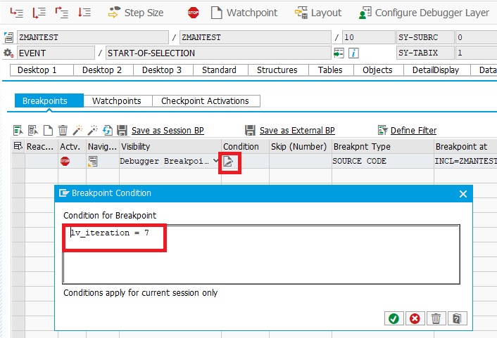This screenshot has width=497, height=338.
Task: Click the Define Filter link
Action: (413, 131)
